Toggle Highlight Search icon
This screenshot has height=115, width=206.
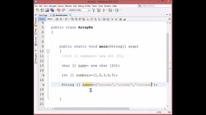click(x=83, y=19)
